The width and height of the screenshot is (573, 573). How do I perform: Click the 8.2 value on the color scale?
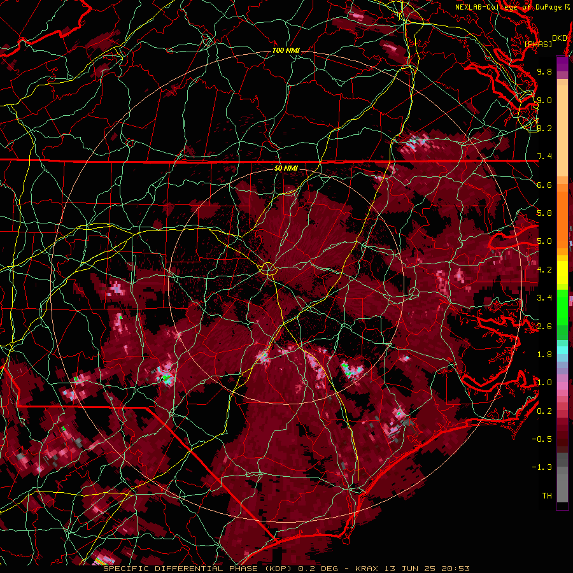point(544,128)
